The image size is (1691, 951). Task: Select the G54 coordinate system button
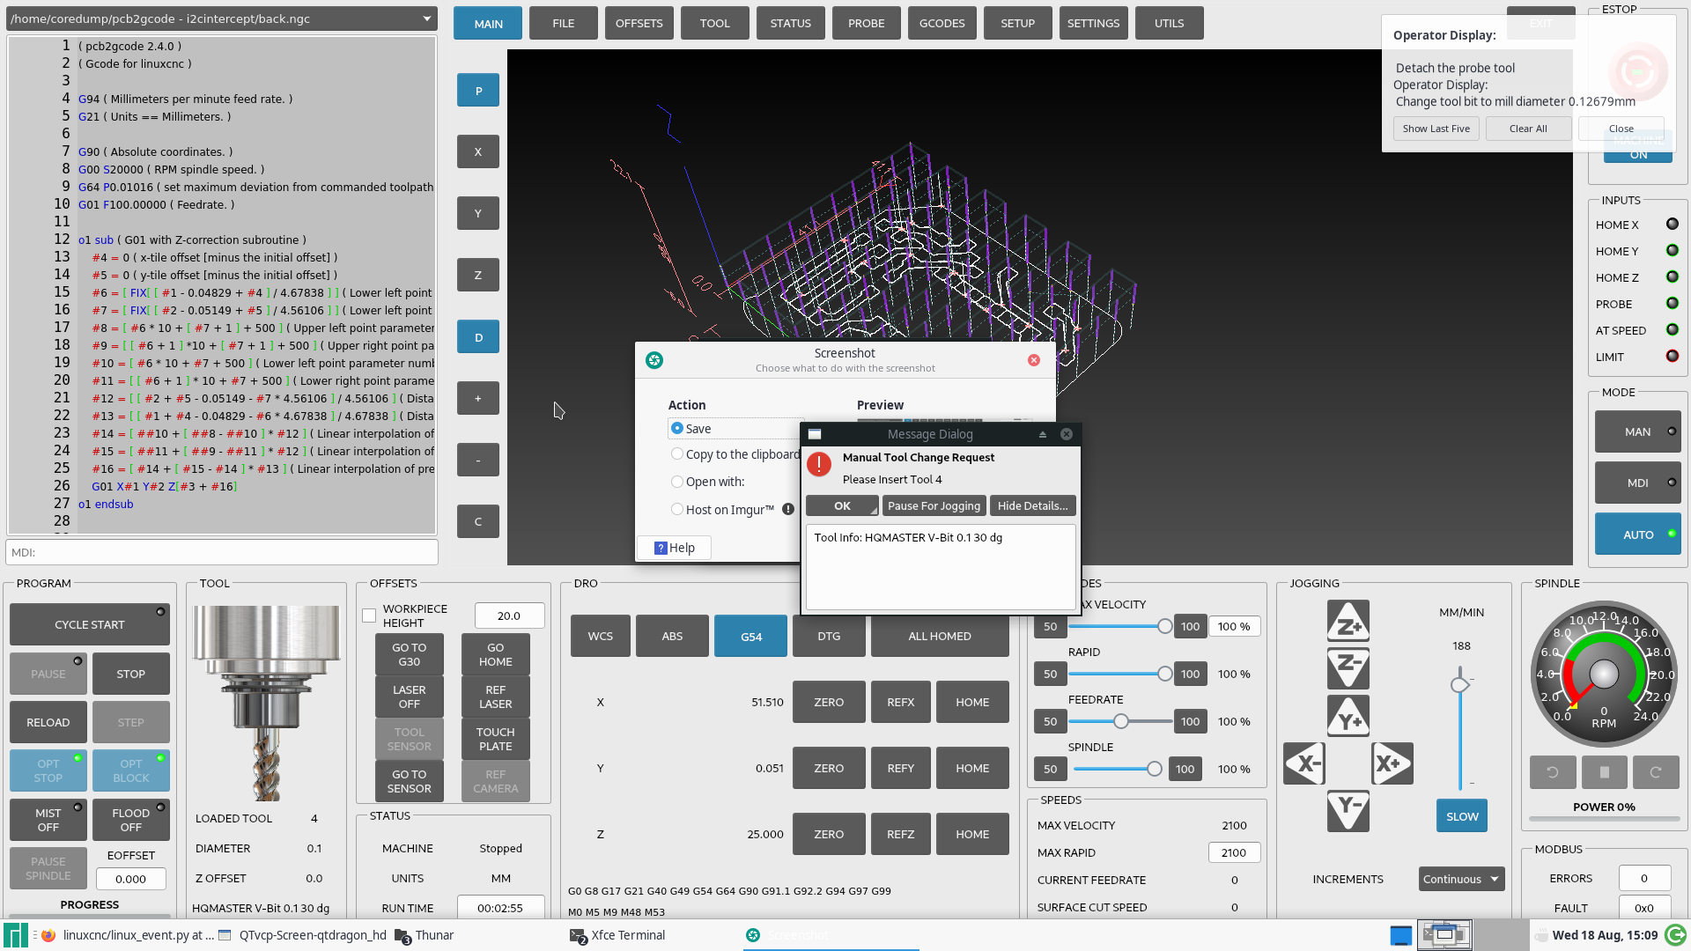pos(751,636)
